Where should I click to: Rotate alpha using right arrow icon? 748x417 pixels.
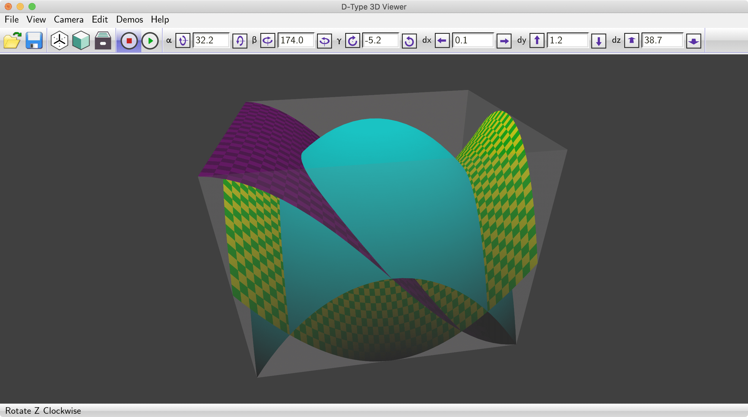(x=240, y=40)
